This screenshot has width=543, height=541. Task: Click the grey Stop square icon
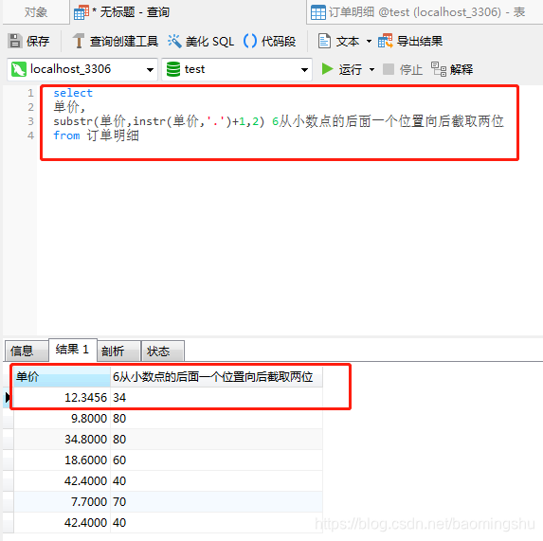pos(389,69)
